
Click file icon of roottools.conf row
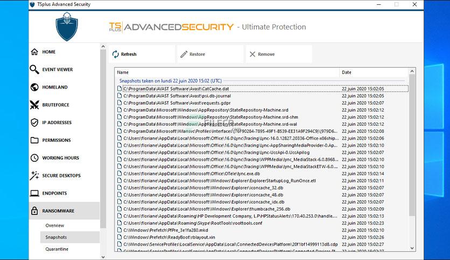pos(119,223)
